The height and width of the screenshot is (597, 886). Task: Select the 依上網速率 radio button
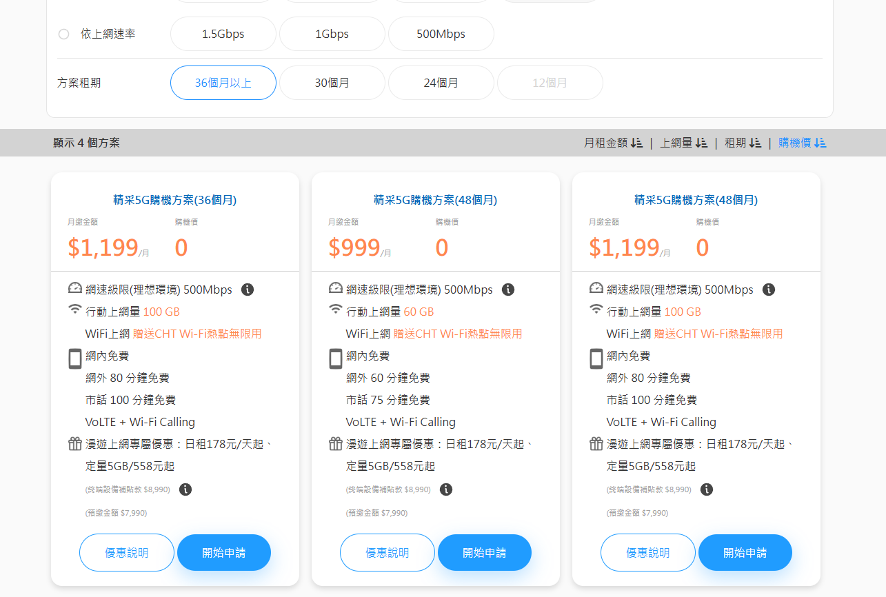pos(63,34)
